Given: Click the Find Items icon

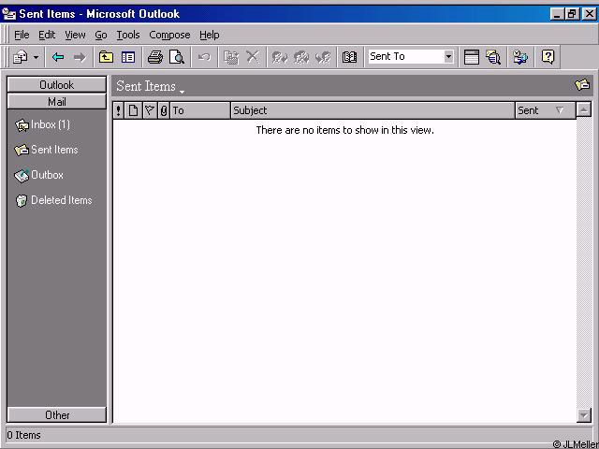Looking at the screenshot, I should click(x=493, y=57).
